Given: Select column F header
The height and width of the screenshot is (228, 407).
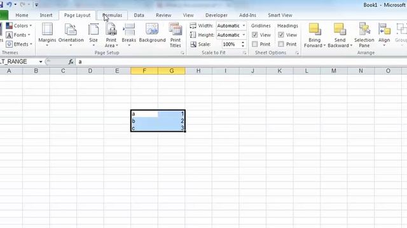Looking at the screenshot, I should (x=144, y=71).
